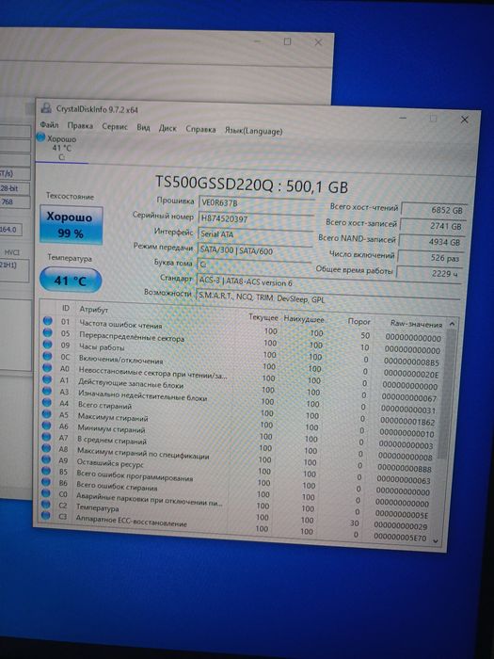Screen dimensions: 494x659
Task: Click the Хорошо 99 % health status button
Action: click(x=71, y=225)
